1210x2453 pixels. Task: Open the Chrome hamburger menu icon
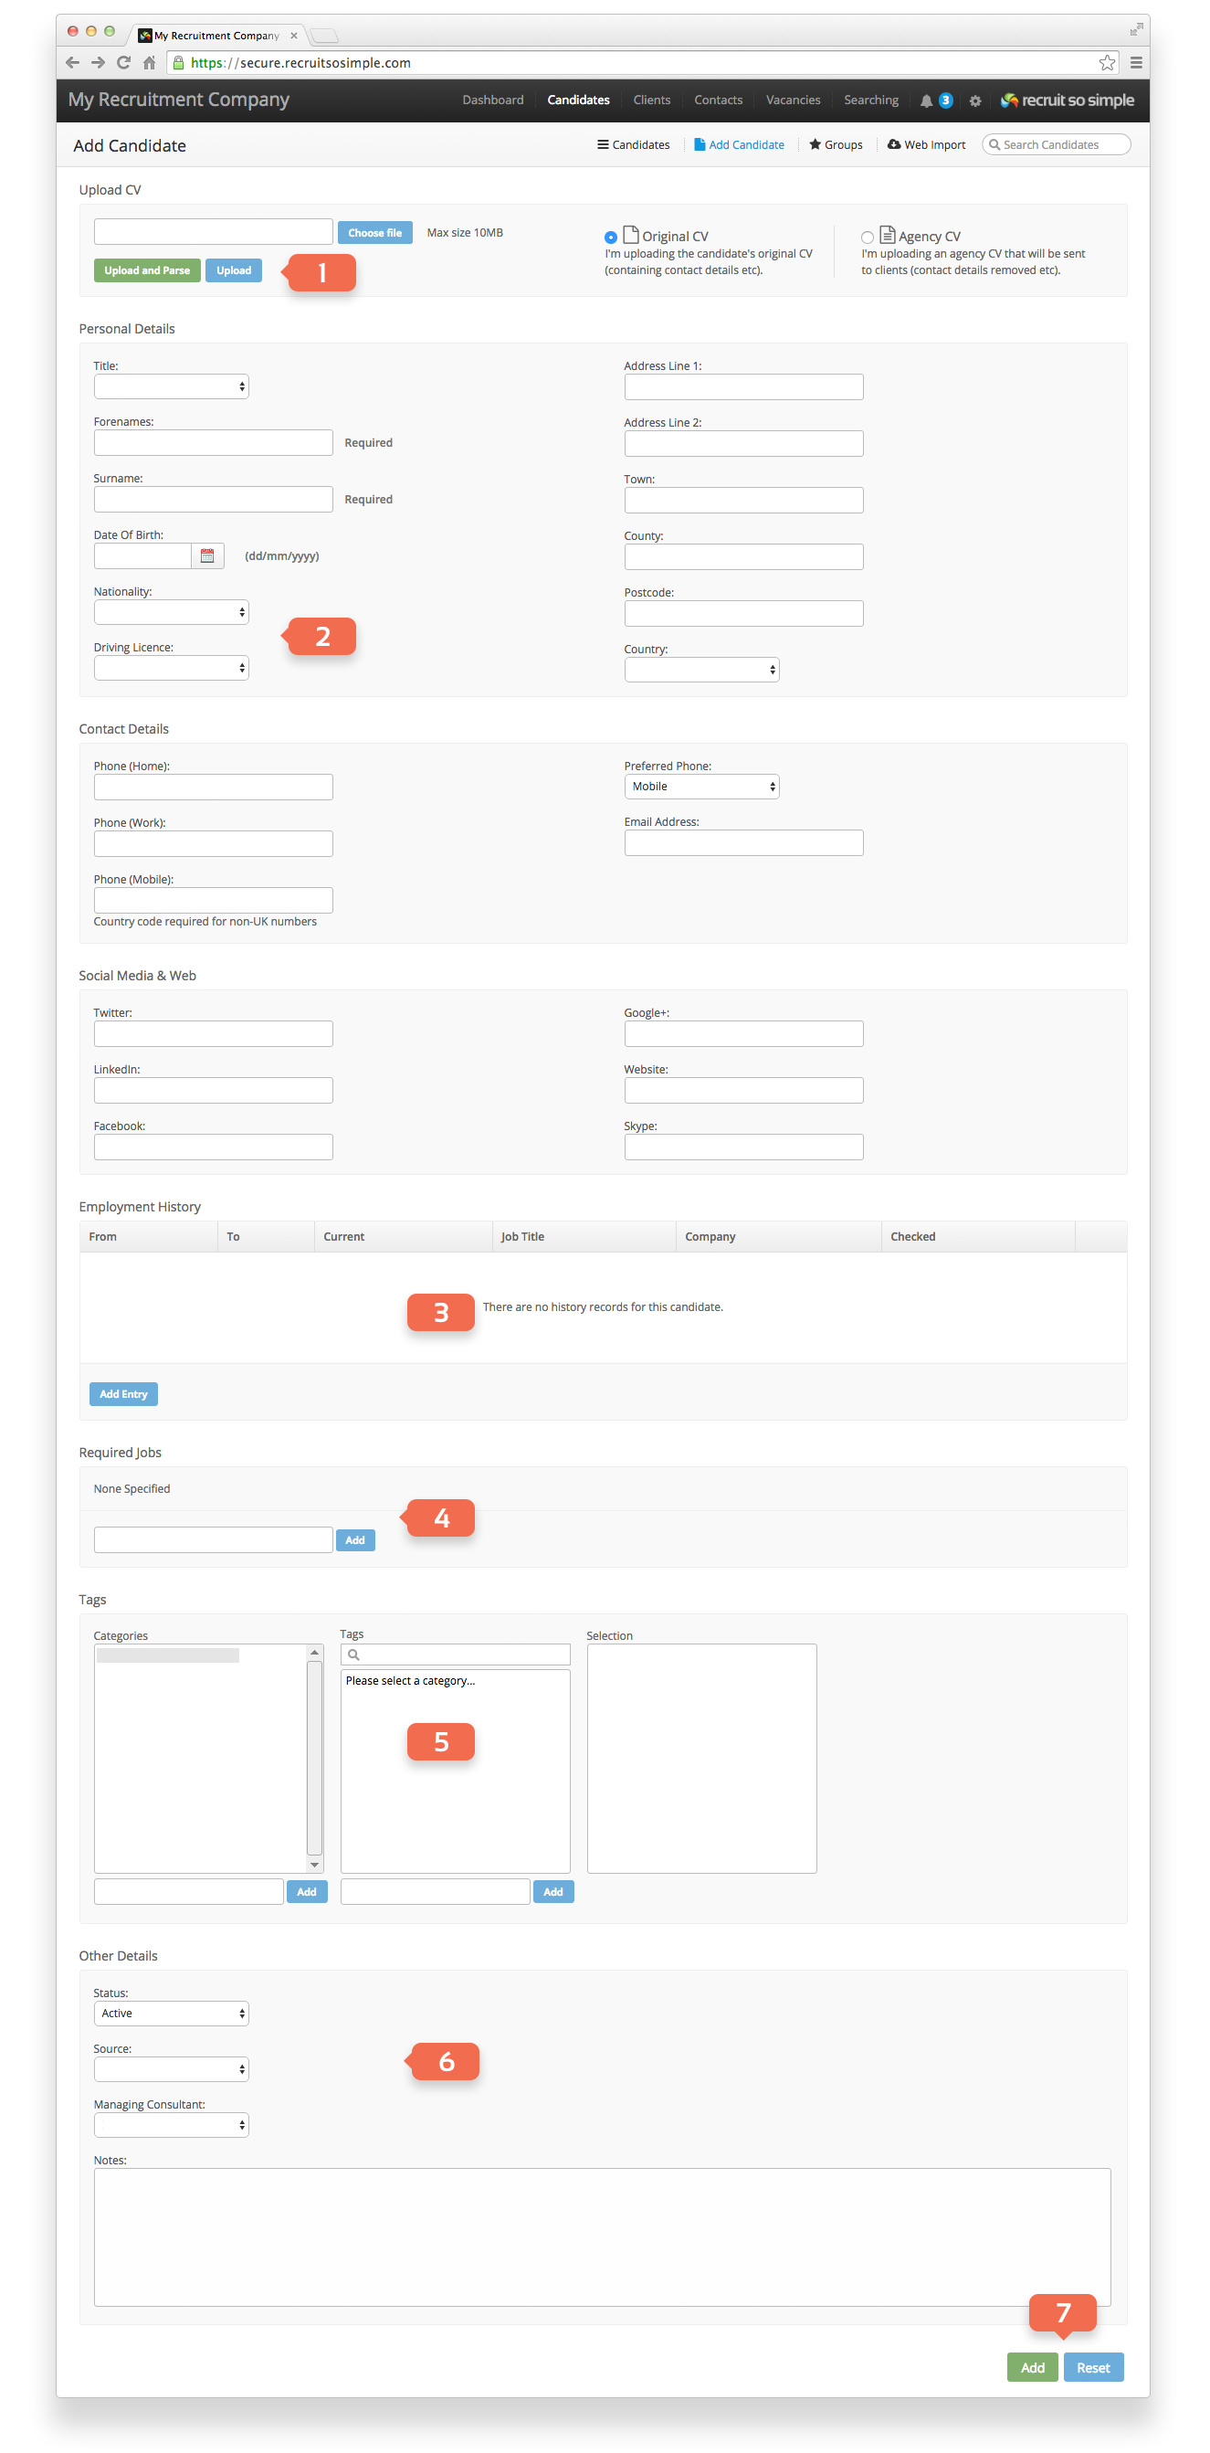[x=1136, y=63]
